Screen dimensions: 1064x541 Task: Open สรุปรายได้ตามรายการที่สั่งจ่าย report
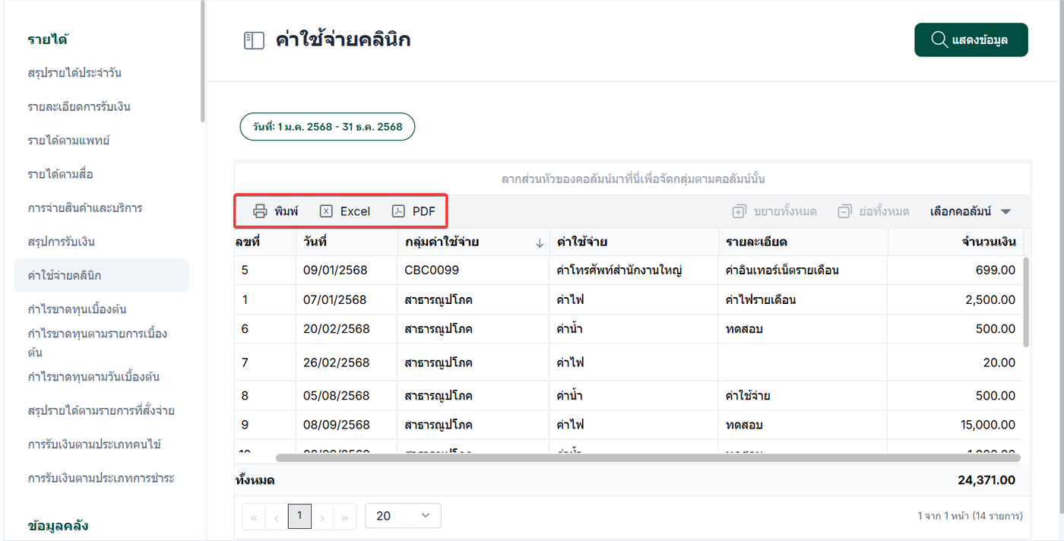point(101,410)
